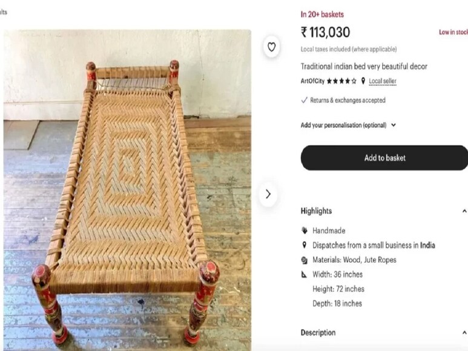Expand Add your personalisation dropdown
Image resolution: width=468 pixels, height=351 pixels.
point(394,125)
